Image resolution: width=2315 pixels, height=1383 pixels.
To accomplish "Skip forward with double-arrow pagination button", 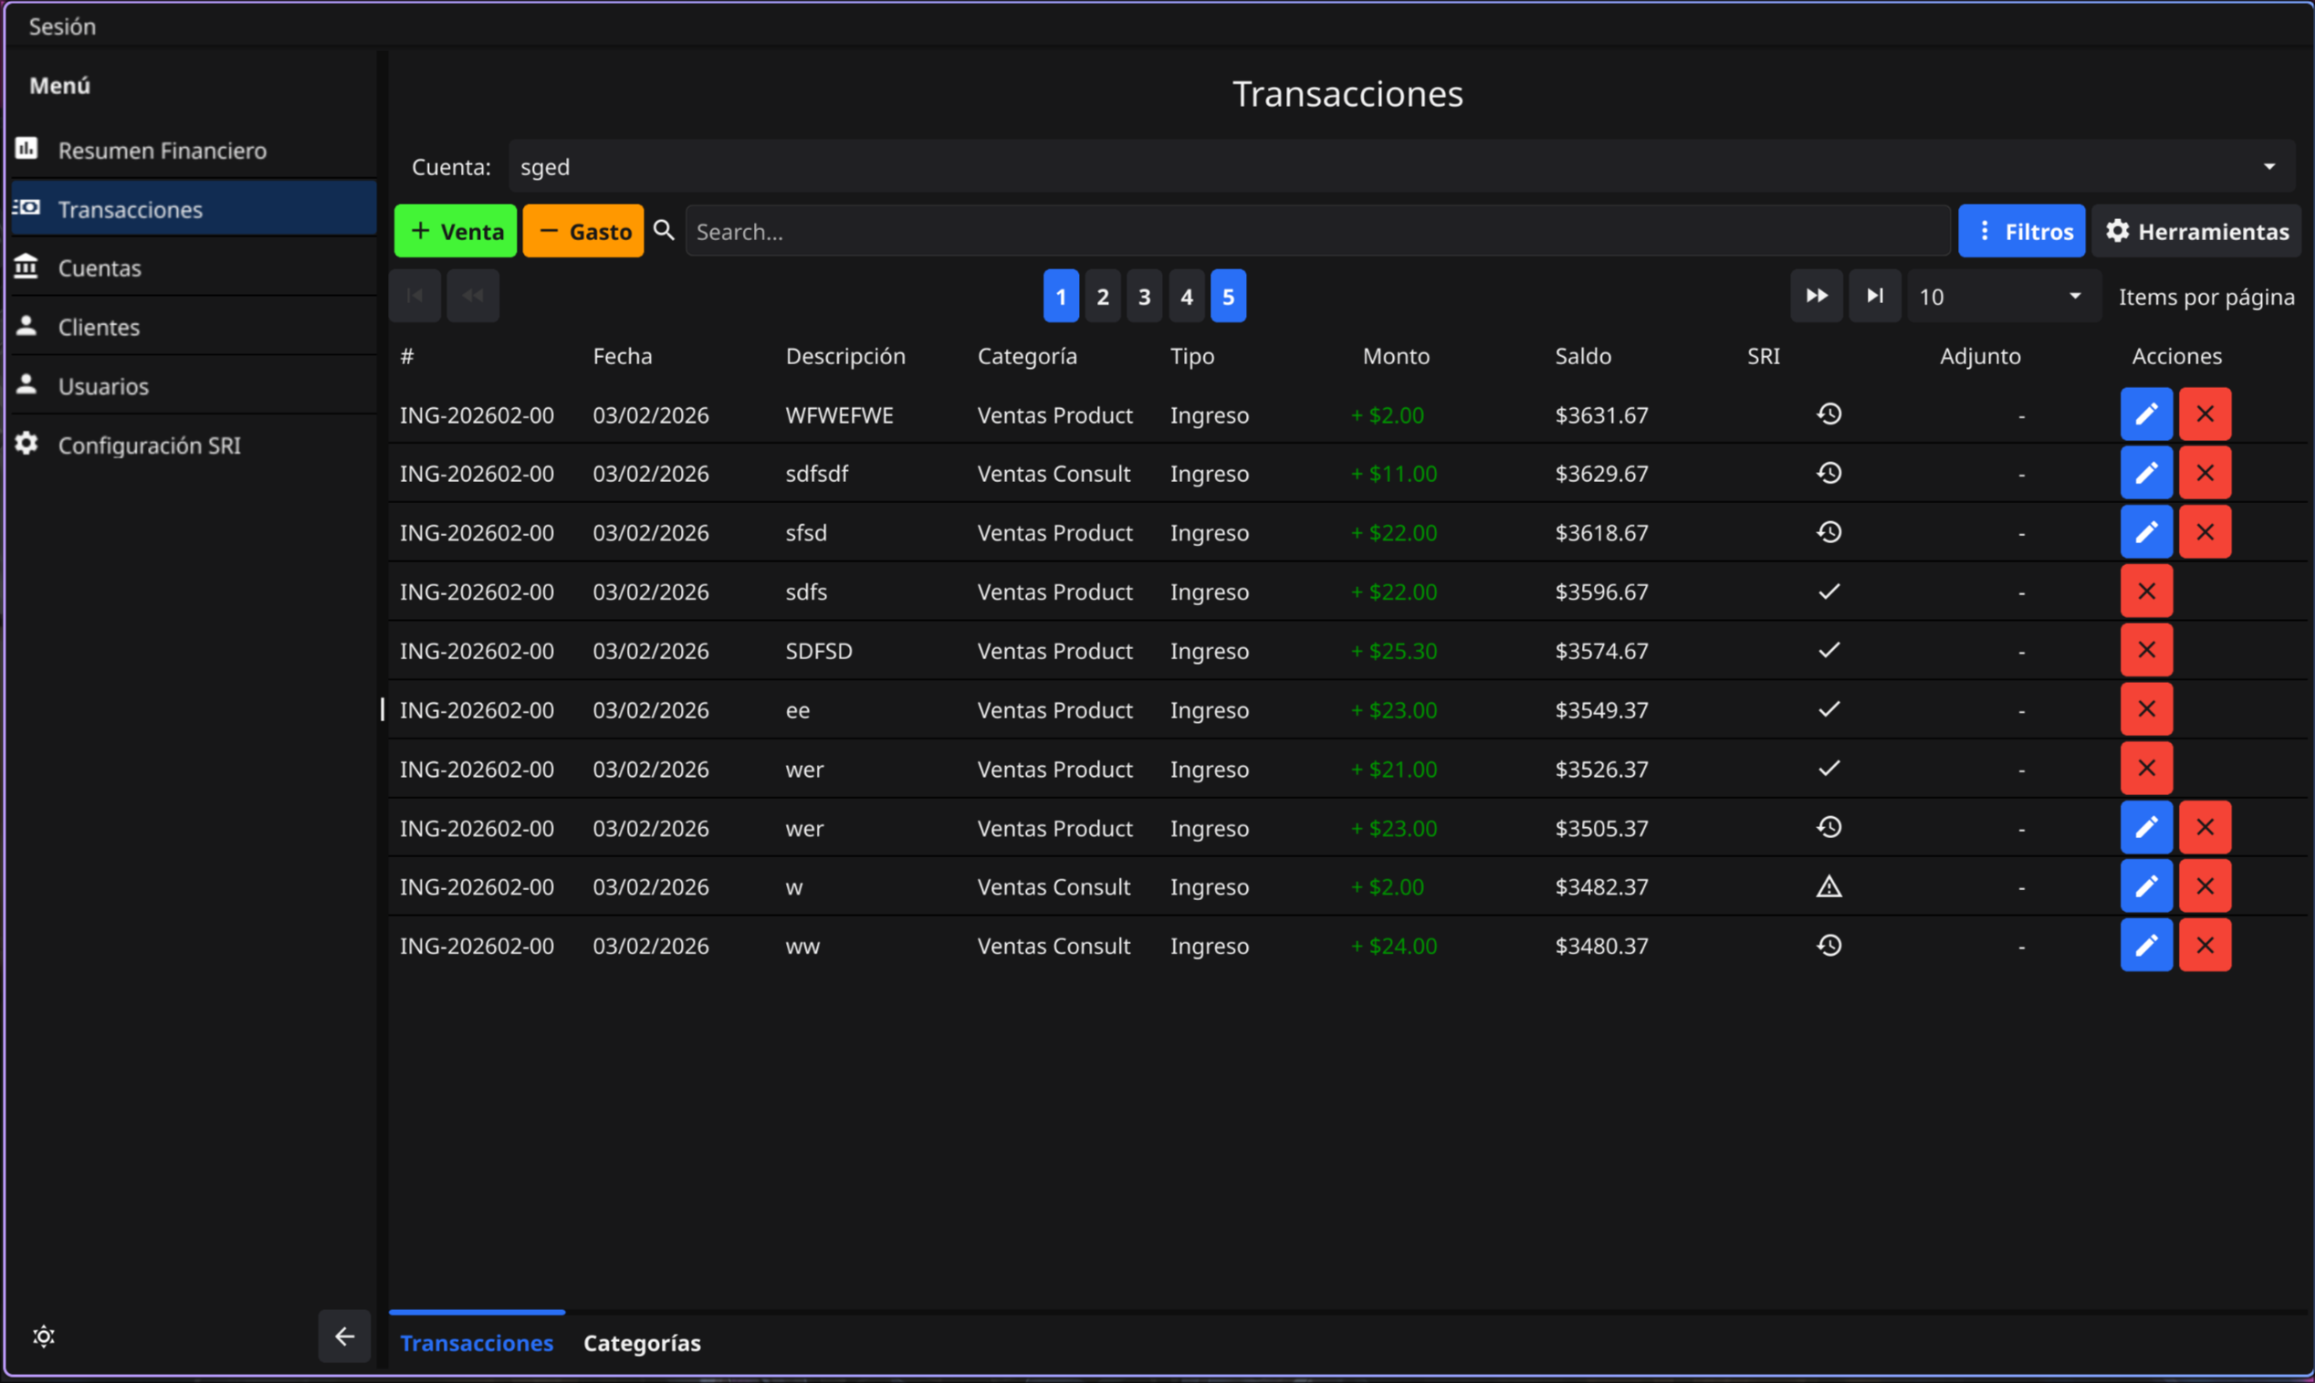I will pos(1816,297).
